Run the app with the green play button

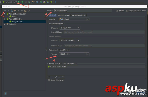tap(19, 2)
